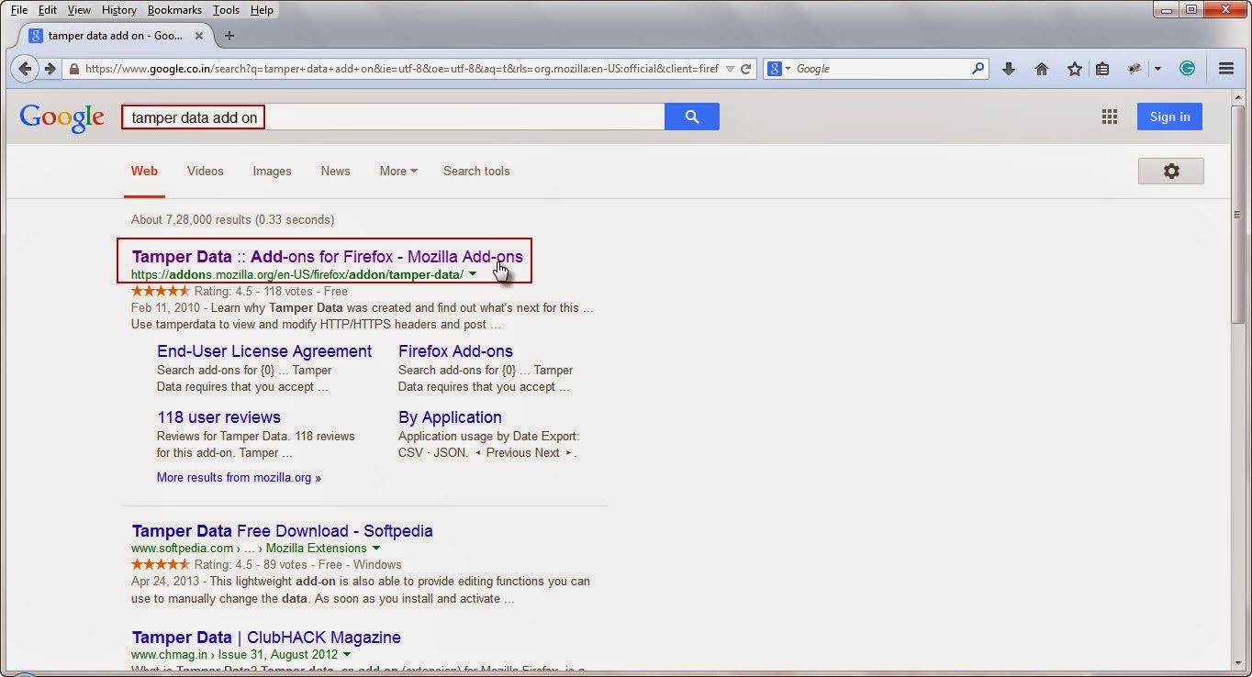Switch to the News results tab

point(335,171)
